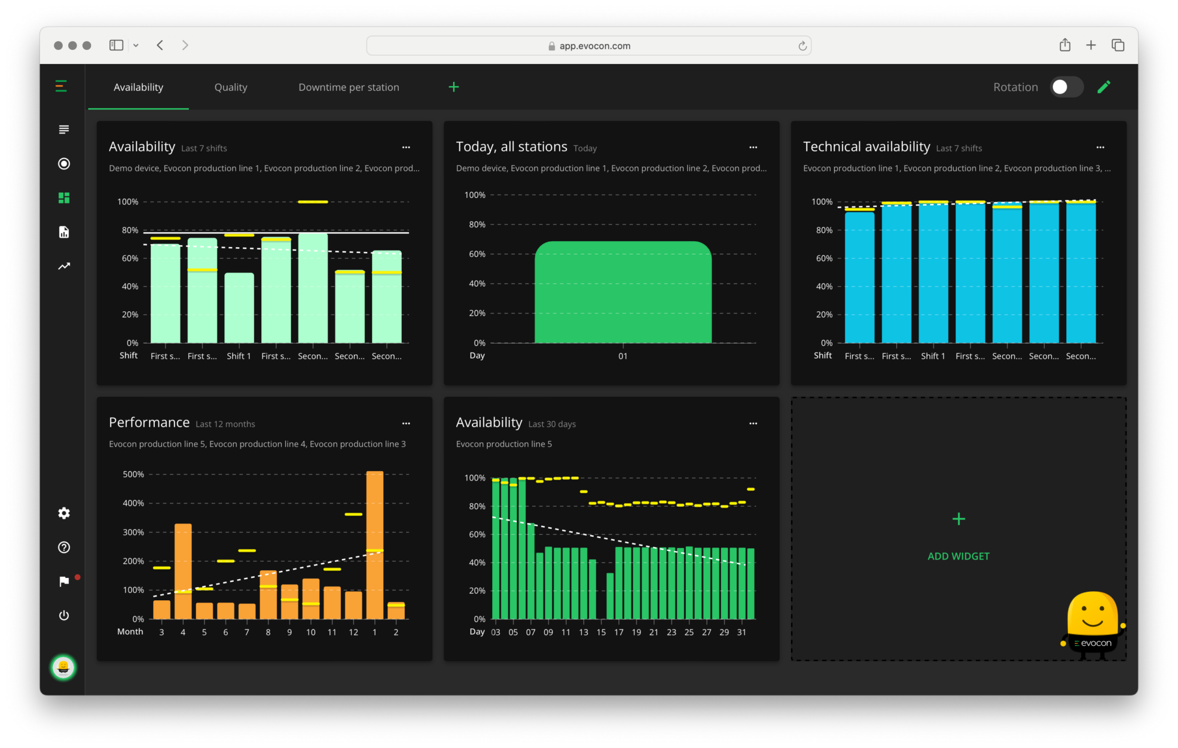
Task: Click the ADD WIDGET button
Action: pos(959,557)
